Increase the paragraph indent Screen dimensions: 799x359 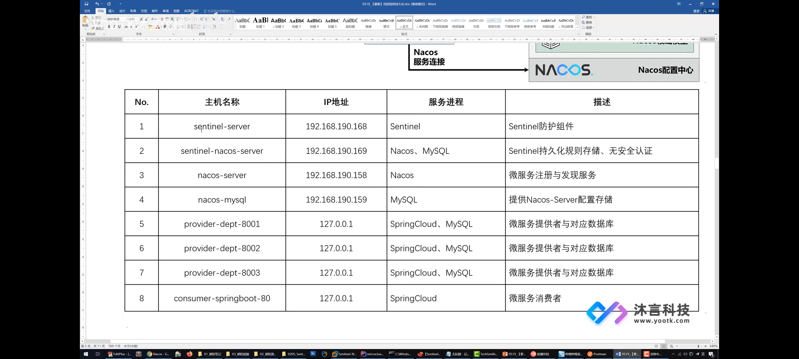point(207,19)
